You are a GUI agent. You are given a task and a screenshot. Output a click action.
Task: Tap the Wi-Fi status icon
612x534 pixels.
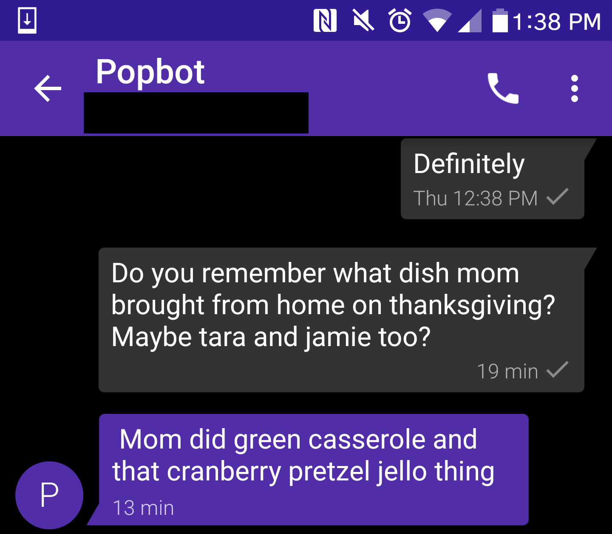click(436, 20)
